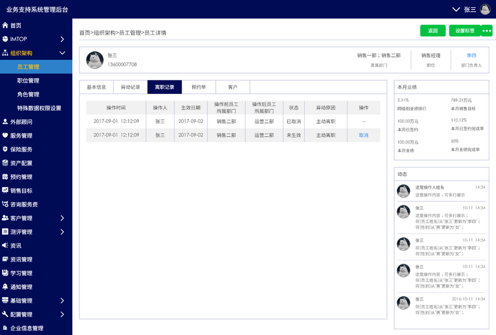Click the 资讯 megaphone icon
Viewport: 496px width, 335px height.
pyautogui.click(x=5, y=245)
